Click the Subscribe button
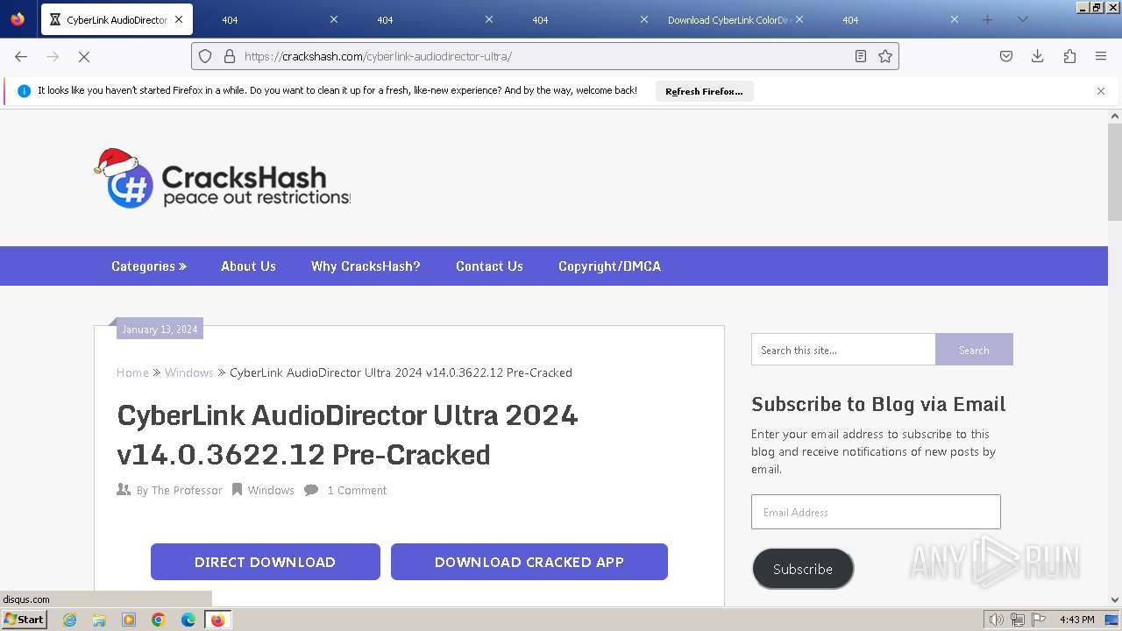The height and width of the screenshot is (631, 1122). coord(803,569)
